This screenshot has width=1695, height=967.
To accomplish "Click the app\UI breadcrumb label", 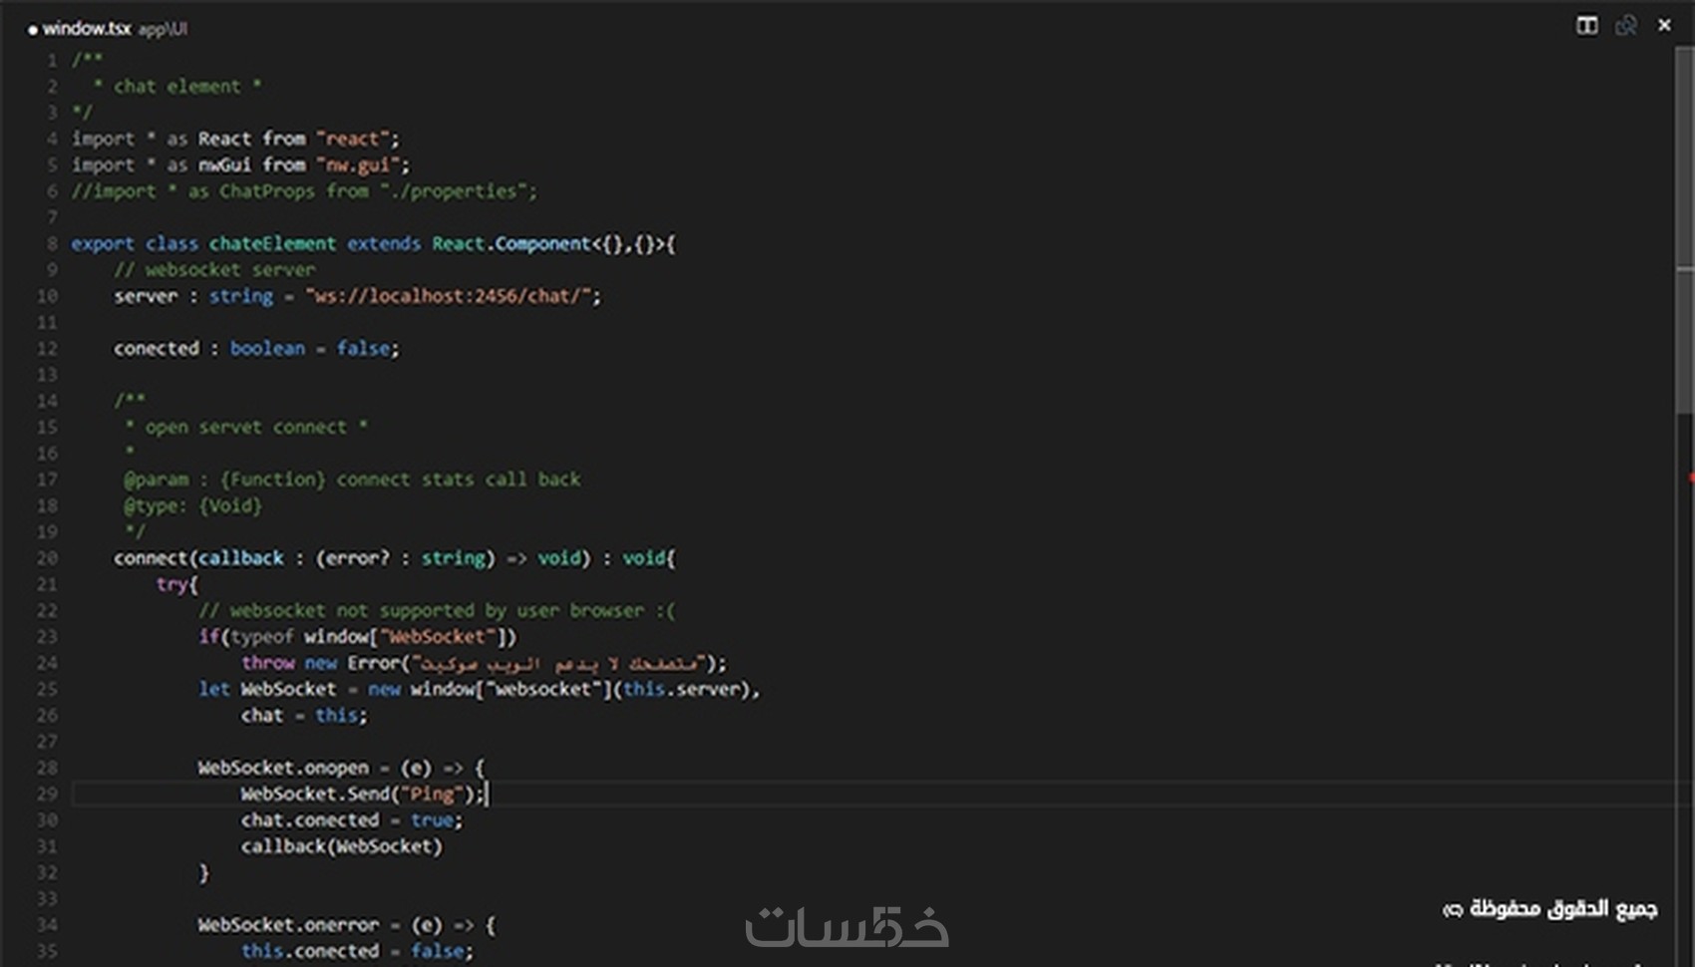I will point(163,29).
